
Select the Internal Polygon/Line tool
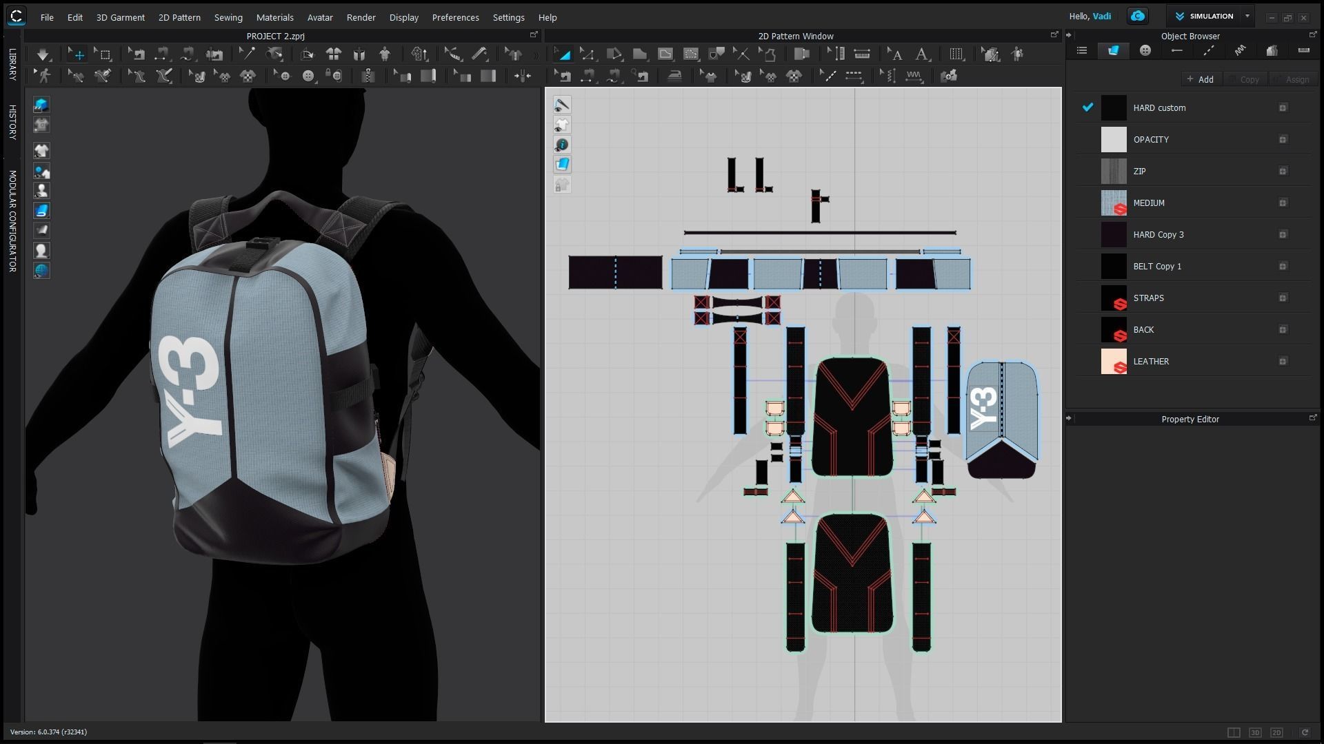[665, 54]
